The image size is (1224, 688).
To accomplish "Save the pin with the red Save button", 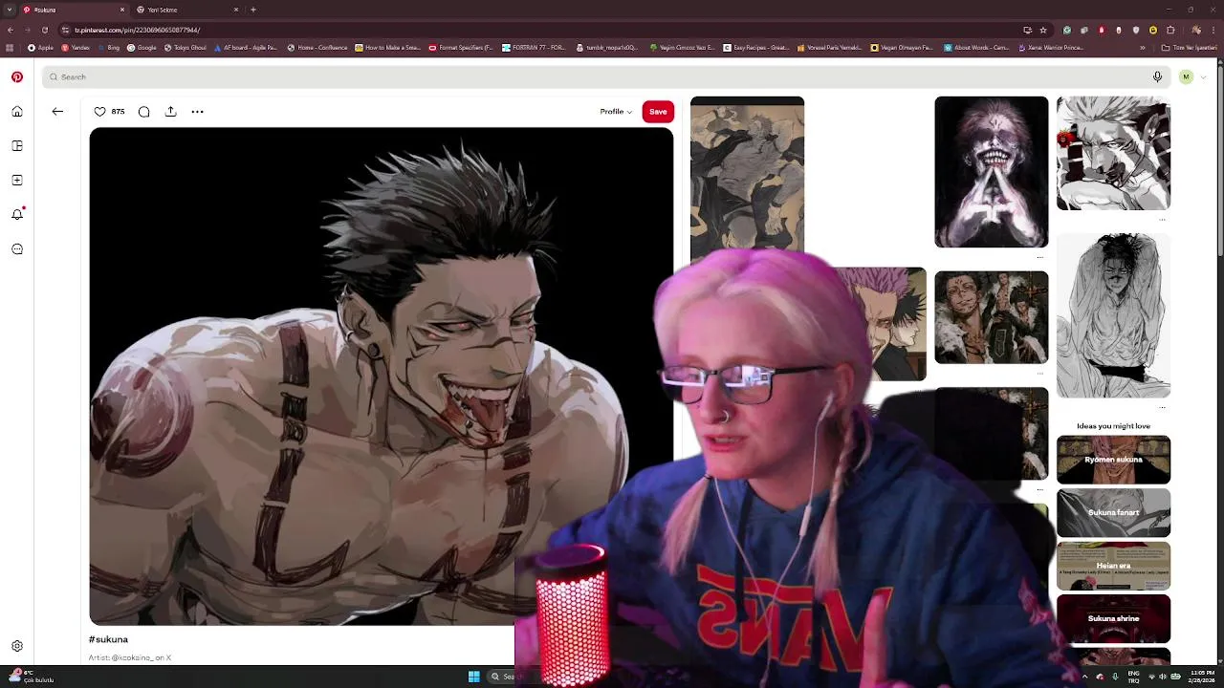I will pyautogui.click(x=658, y=112).
